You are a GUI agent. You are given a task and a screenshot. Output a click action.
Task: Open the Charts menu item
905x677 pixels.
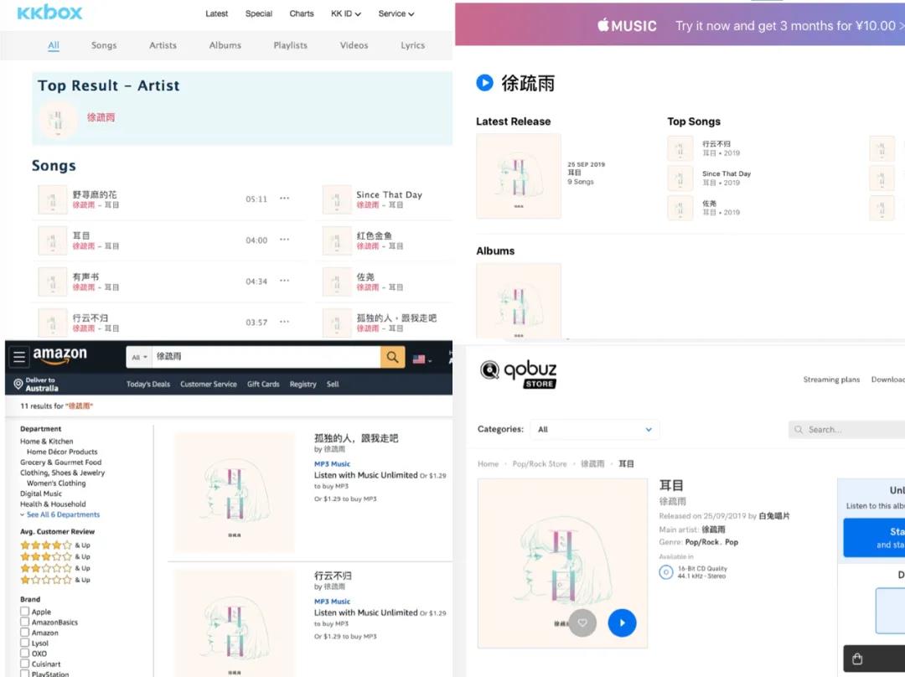click(x=302, y=13)
